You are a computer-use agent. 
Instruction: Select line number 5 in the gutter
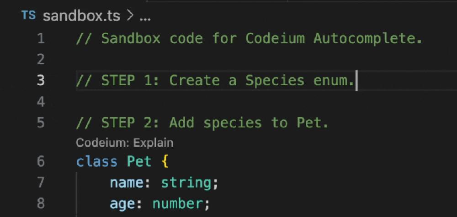pyautogui.click(x=41, y=123)
